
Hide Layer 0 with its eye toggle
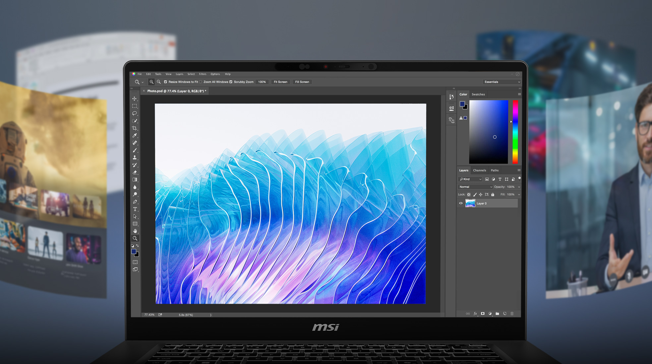click(x=461, y=203)
